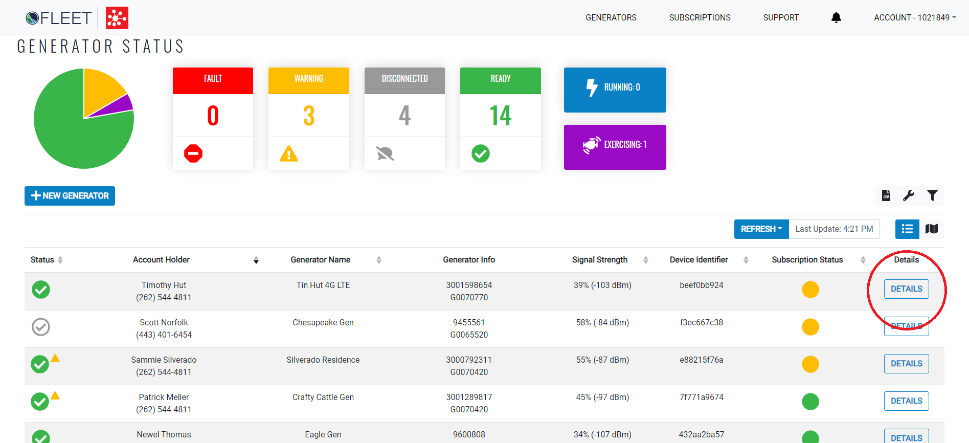The height and width of the screenshot is (443, 969).
Task: Click warning triangle on Sammie Silverado row
Action: click(x=55, y=358)
